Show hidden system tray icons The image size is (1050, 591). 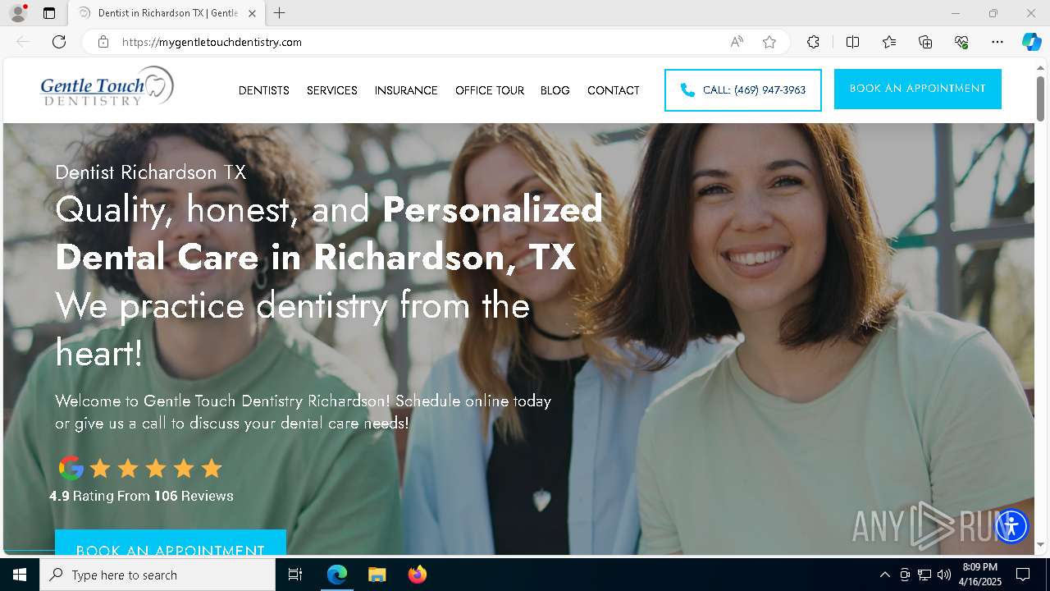click(x=884, y=575)
